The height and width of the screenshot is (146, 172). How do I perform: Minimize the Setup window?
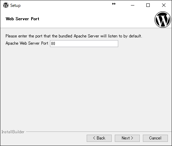(x=133, y=5)
